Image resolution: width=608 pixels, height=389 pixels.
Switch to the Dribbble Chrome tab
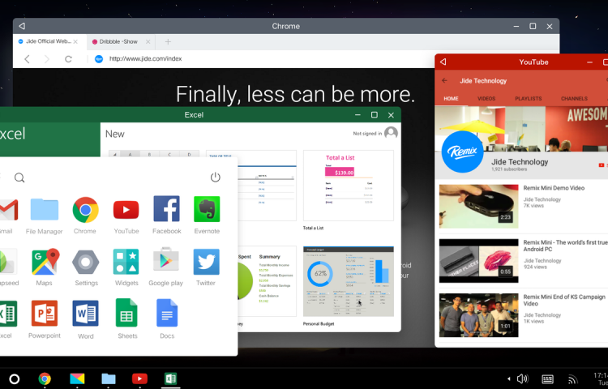pos(118,41)
